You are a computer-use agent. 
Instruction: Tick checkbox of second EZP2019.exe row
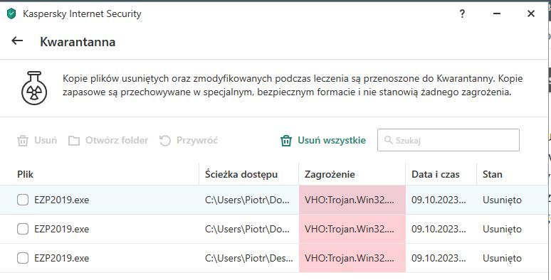[23, 229]
